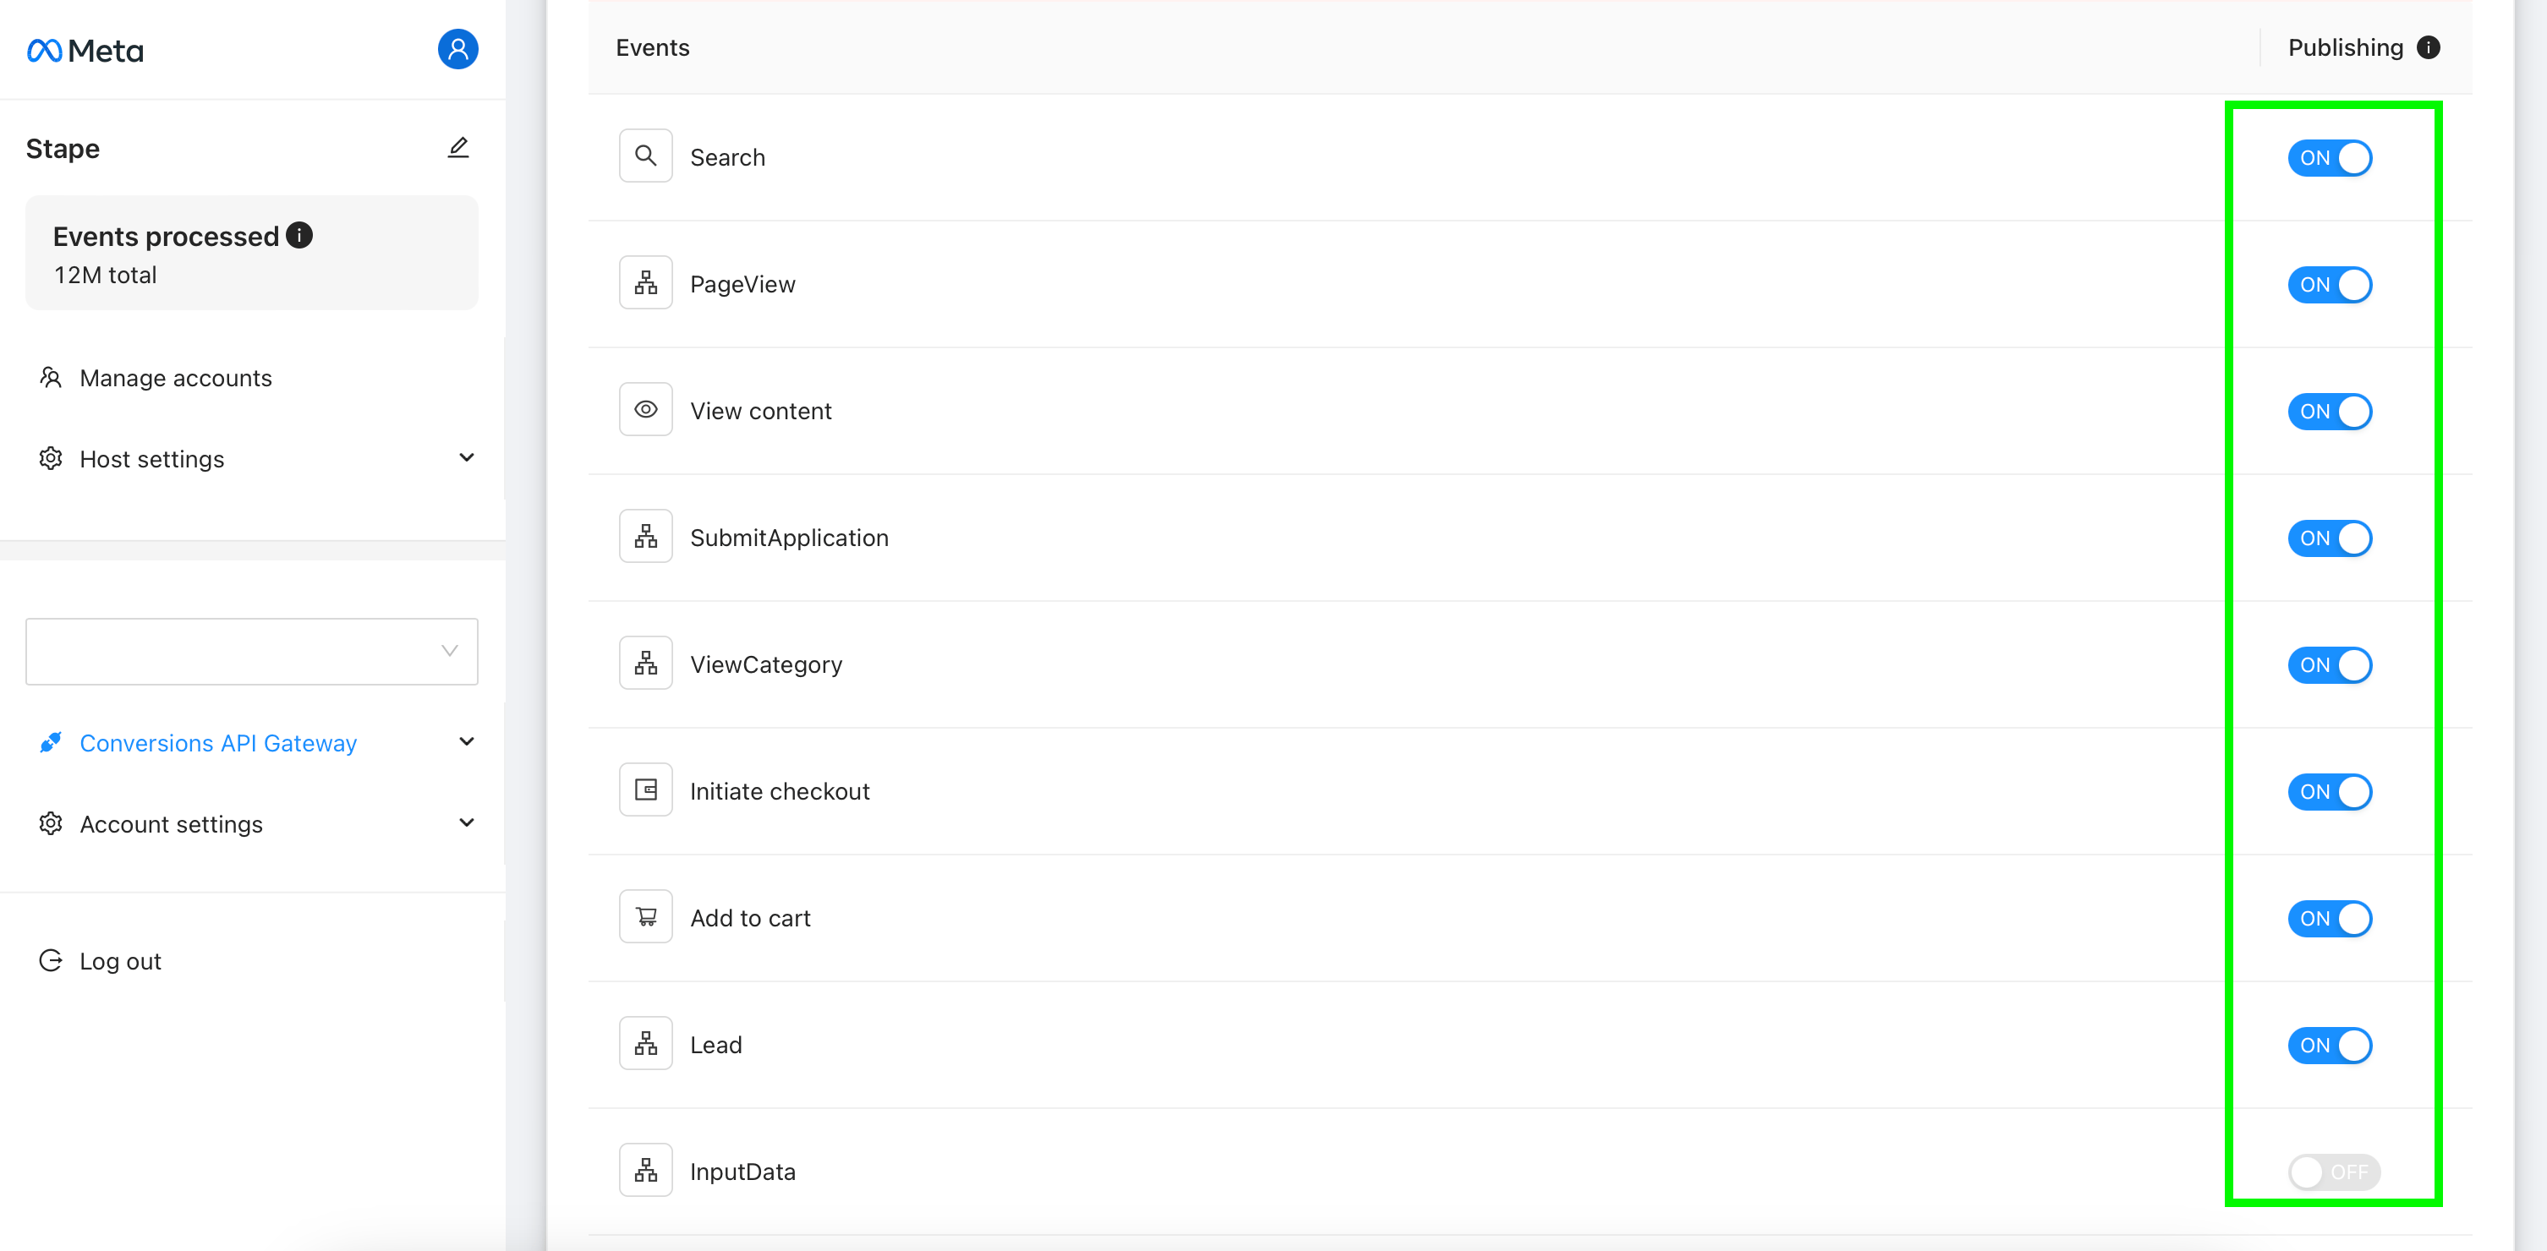Click the Publishing column info icon
This screenshot has height=1251, width=2547.
pyautogui.click(x=2429, y=47)
